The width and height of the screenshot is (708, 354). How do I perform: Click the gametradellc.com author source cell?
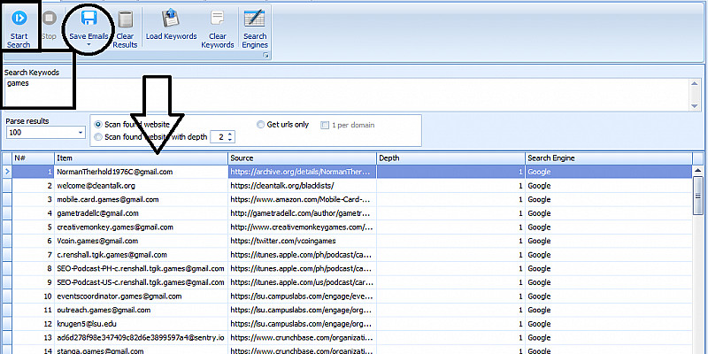[302, 213]
